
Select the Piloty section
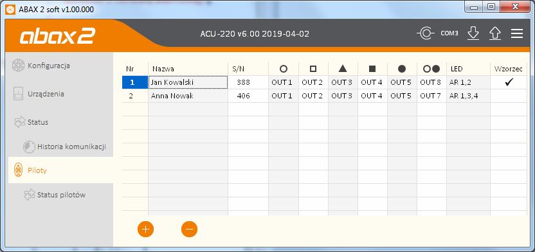[37, 170]
